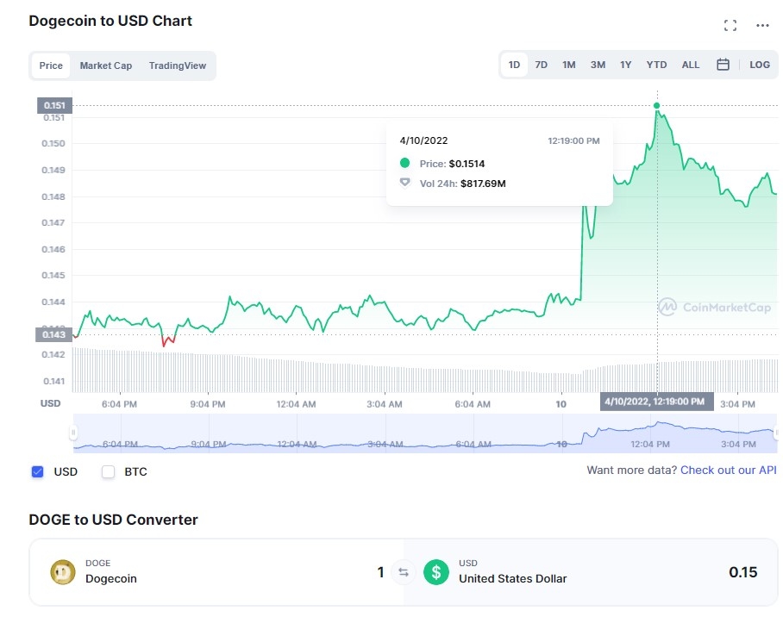Screen dimensions: 783x617
Task: Tick the USD checkbox
Action: [x=37, y=471]
